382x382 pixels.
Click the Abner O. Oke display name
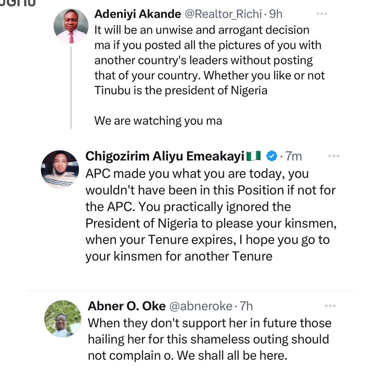(127, 306)
